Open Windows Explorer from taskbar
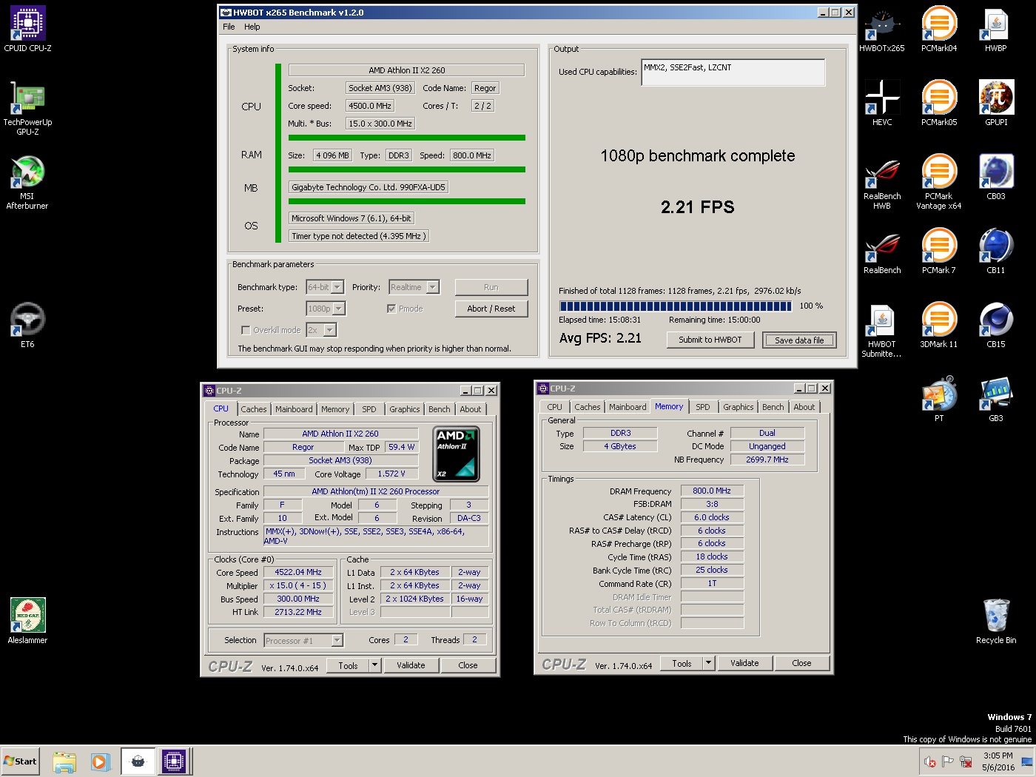The height and width of the screenshot is (777, 1036). (64, 761)
